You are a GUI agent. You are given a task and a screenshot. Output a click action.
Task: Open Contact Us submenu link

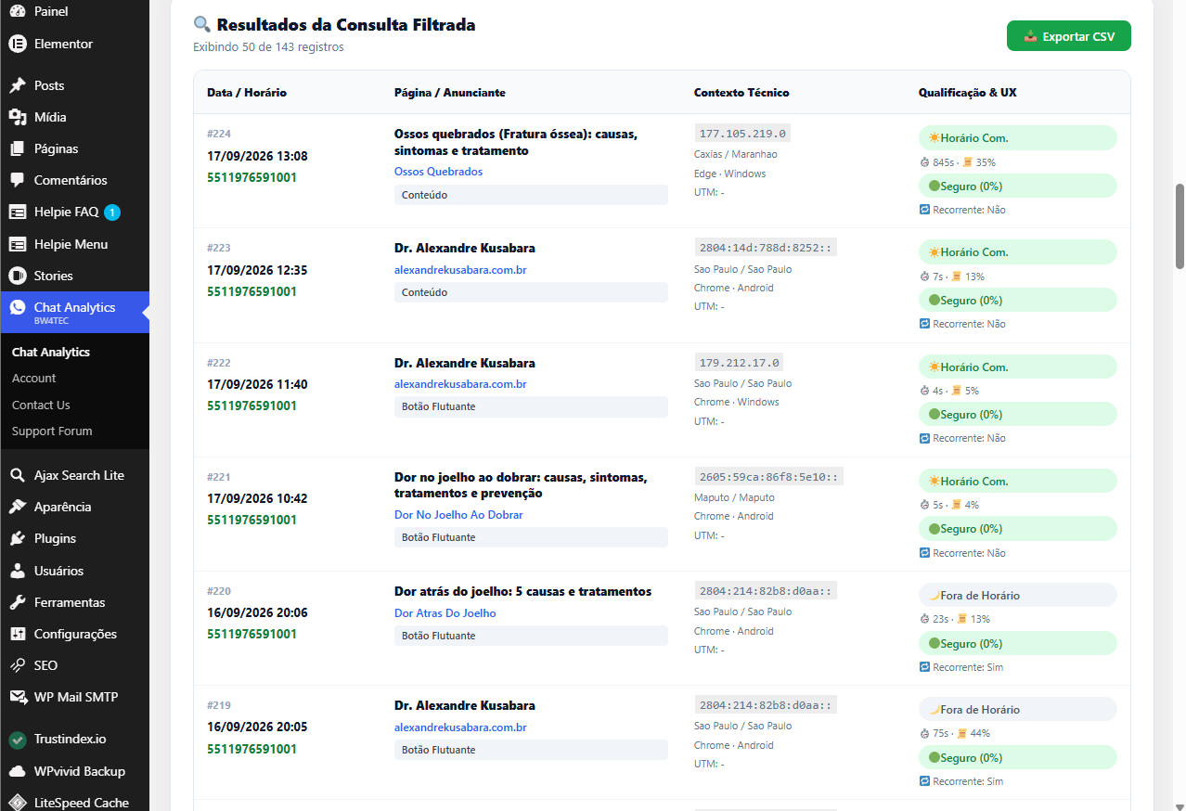(x=41, y=405)
